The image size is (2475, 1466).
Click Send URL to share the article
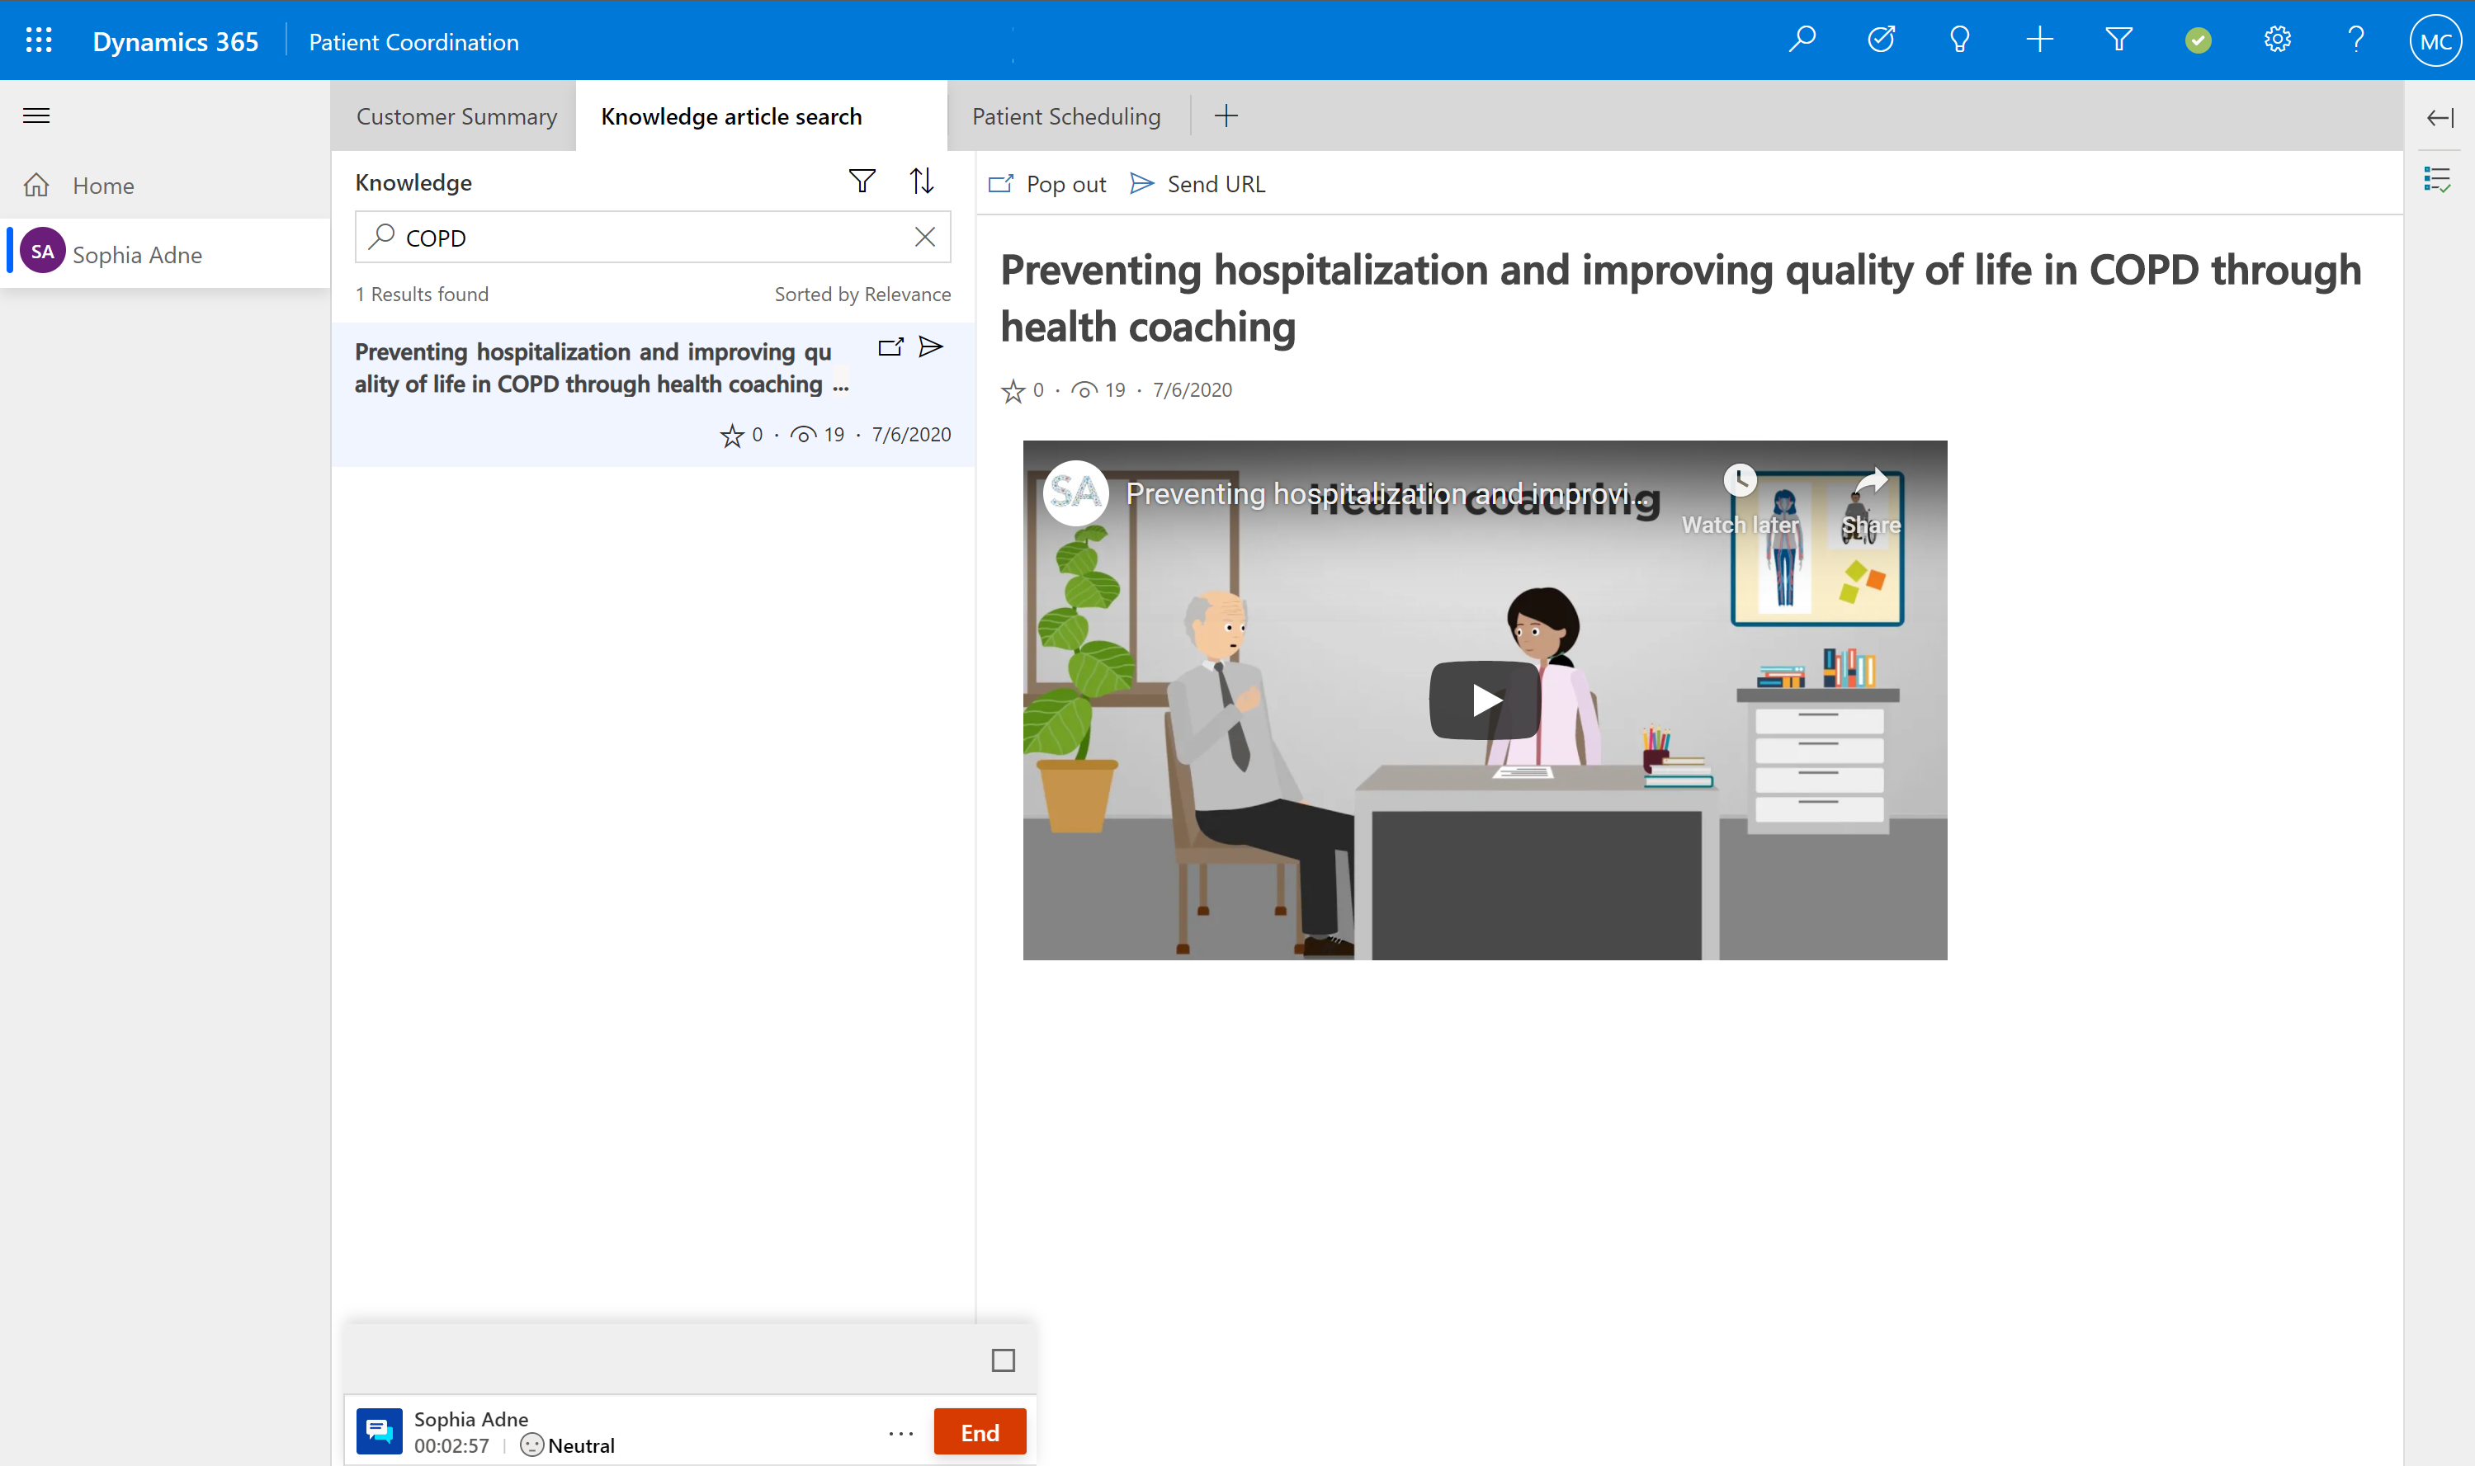(1197, 183)
